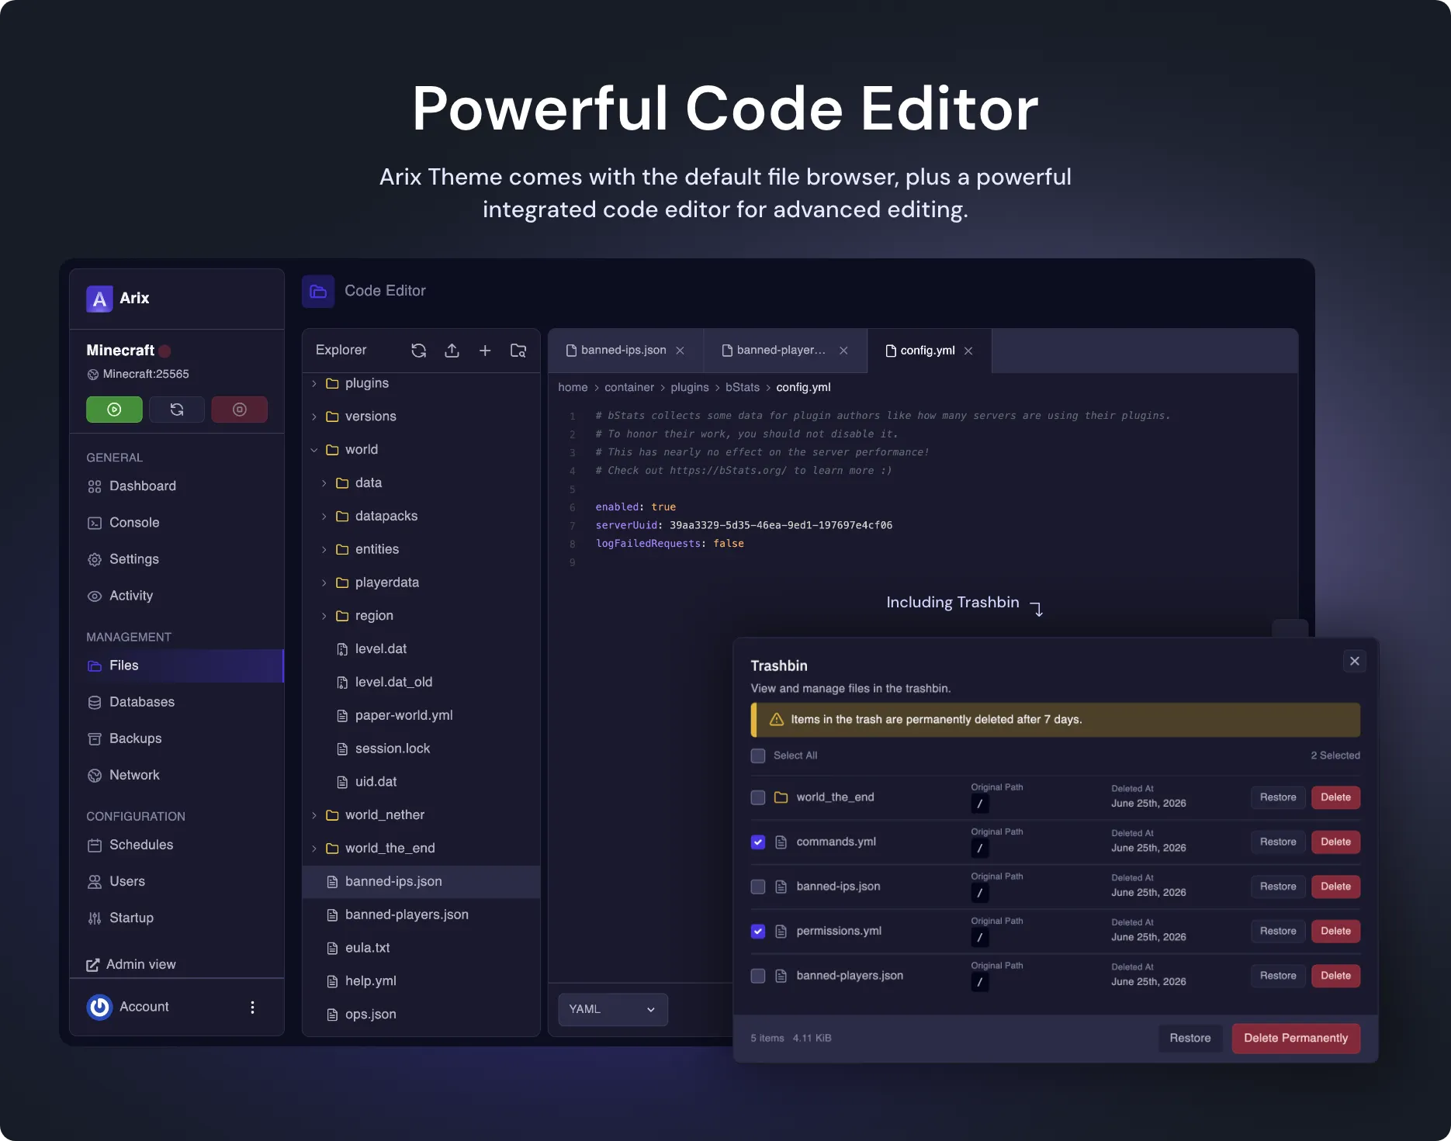Check the world_the_end trash item checkbox

[x=758, y=797]
